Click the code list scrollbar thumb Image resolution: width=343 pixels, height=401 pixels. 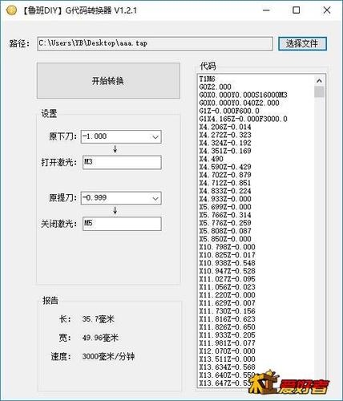point(319,91)
